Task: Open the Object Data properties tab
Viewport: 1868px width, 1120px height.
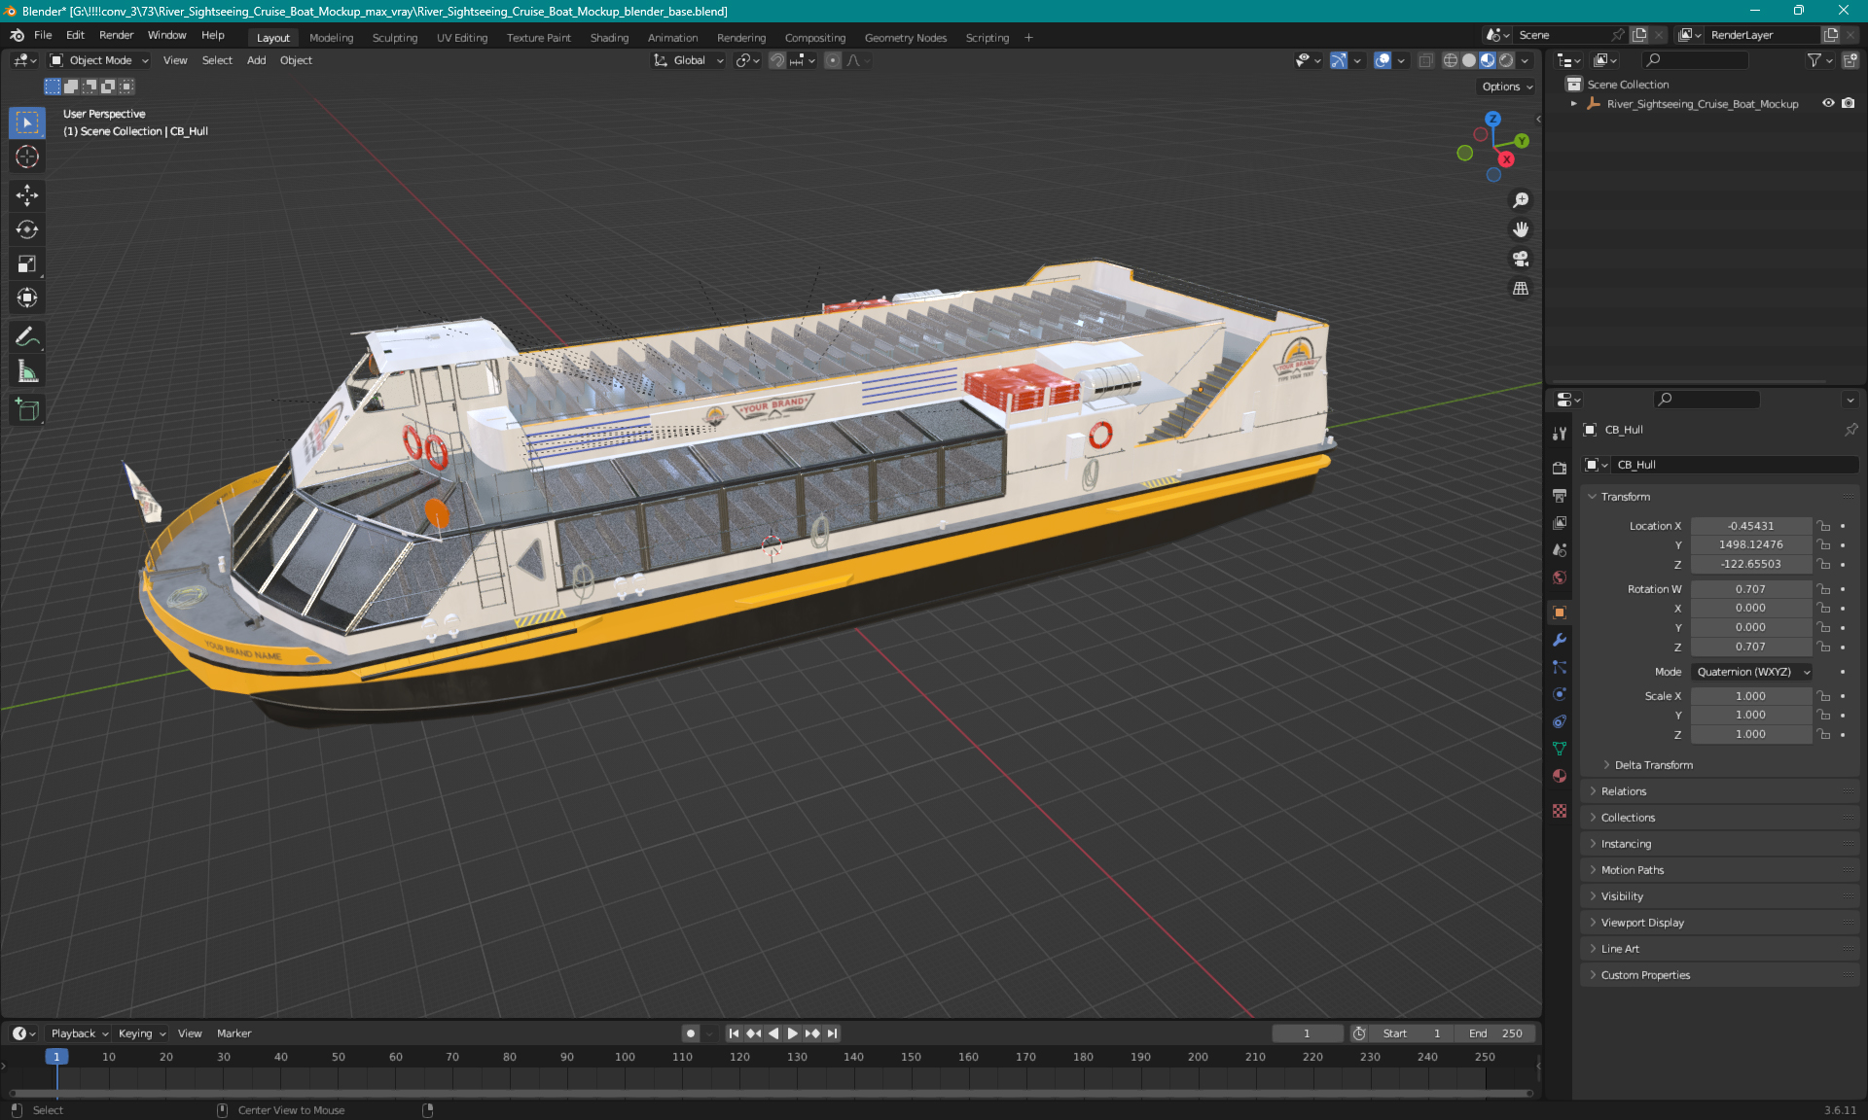Action: tap(1560, 749)
